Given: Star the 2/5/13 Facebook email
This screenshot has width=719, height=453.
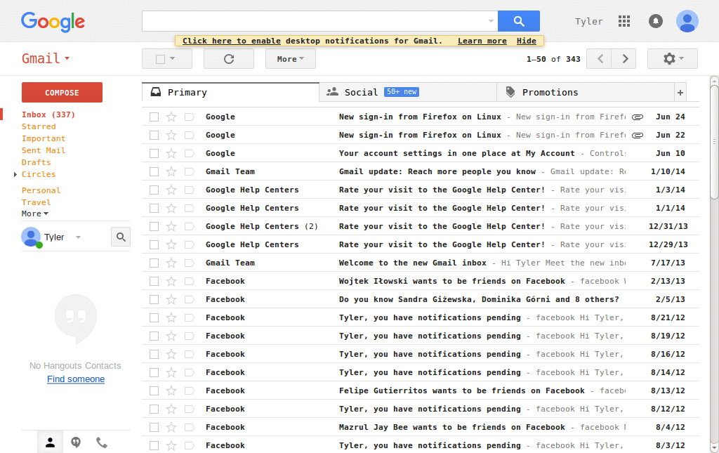Looking at the screenshot, I should click(x=171, y=299).
